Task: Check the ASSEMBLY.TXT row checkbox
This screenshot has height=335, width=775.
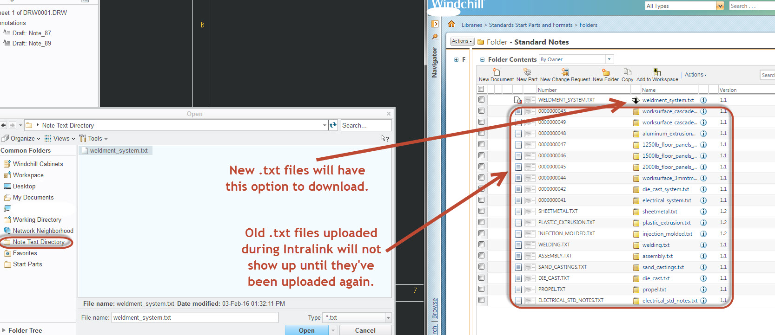Action: (x=481, y=256)
